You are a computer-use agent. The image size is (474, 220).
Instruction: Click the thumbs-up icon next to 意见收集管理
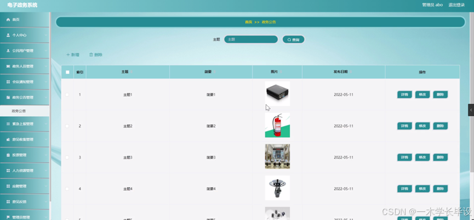pos(8,139)
